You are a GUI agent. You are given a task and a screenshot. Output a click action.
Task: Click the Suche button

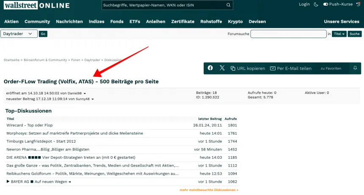click(x=355, y=34)
